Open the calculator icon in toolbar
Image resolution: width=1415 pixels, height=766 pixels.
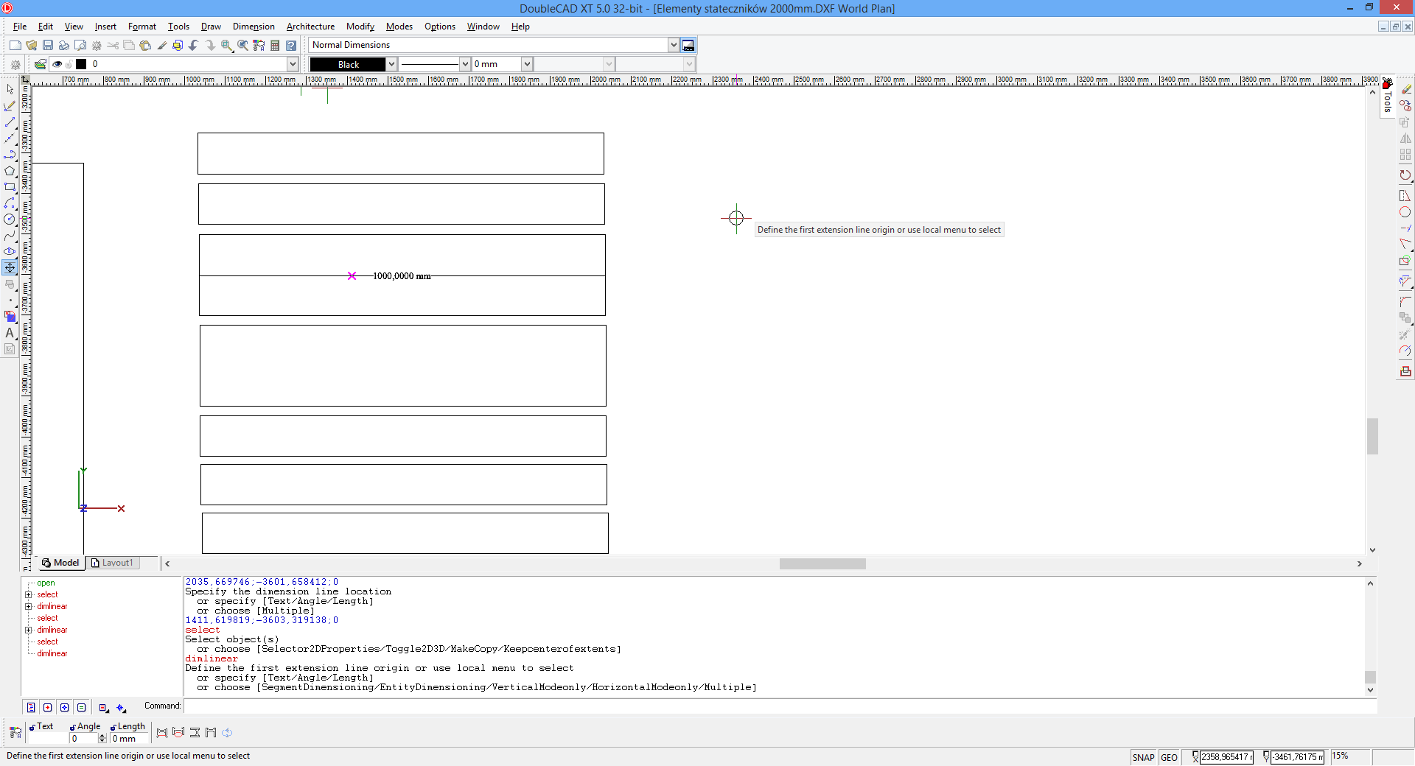tap(275, 46)
